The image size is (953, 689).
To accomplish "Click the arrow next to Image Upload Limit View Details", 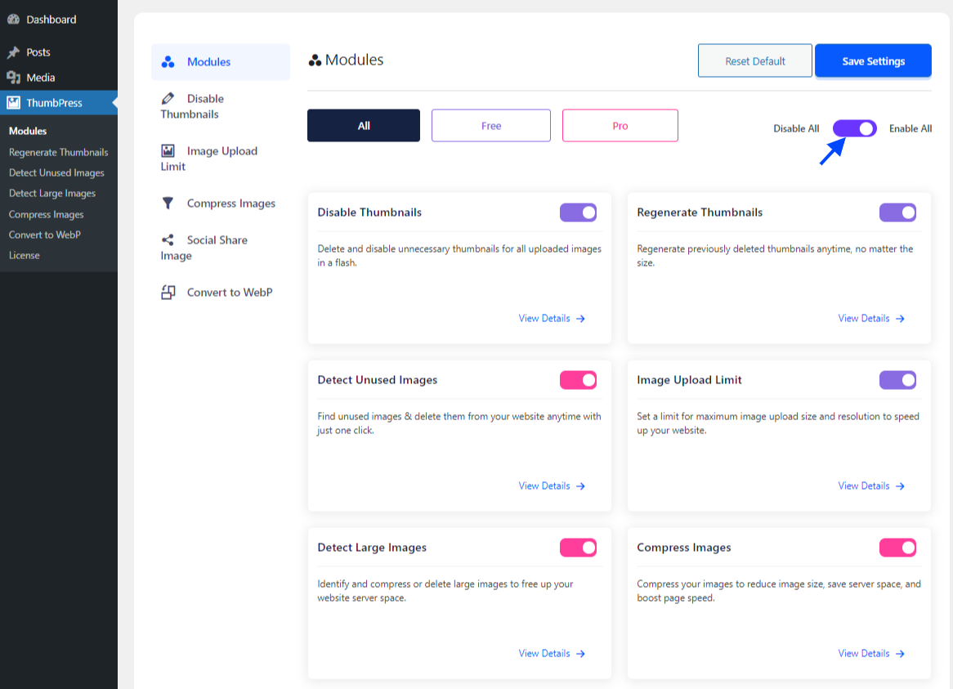I will 900,486.
